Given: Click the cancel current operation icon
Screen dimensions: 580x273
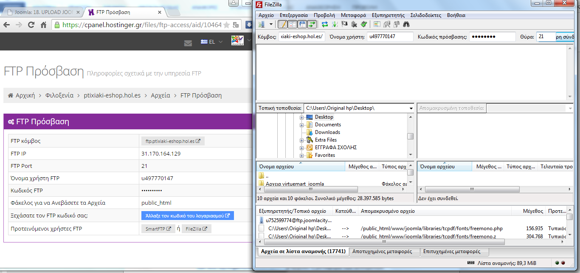Looking at the screenshot, I should coord(344,25).
